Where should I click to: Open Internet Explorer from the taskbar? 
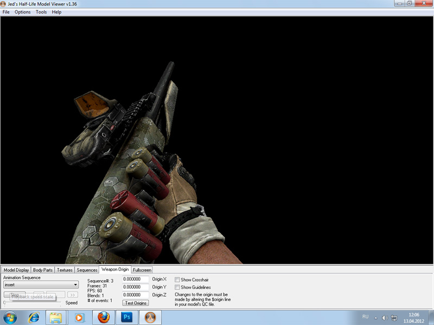pos(34,316)
